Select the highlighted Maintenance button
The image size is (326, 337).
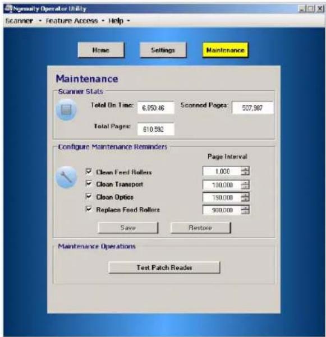tap(225, 50)
